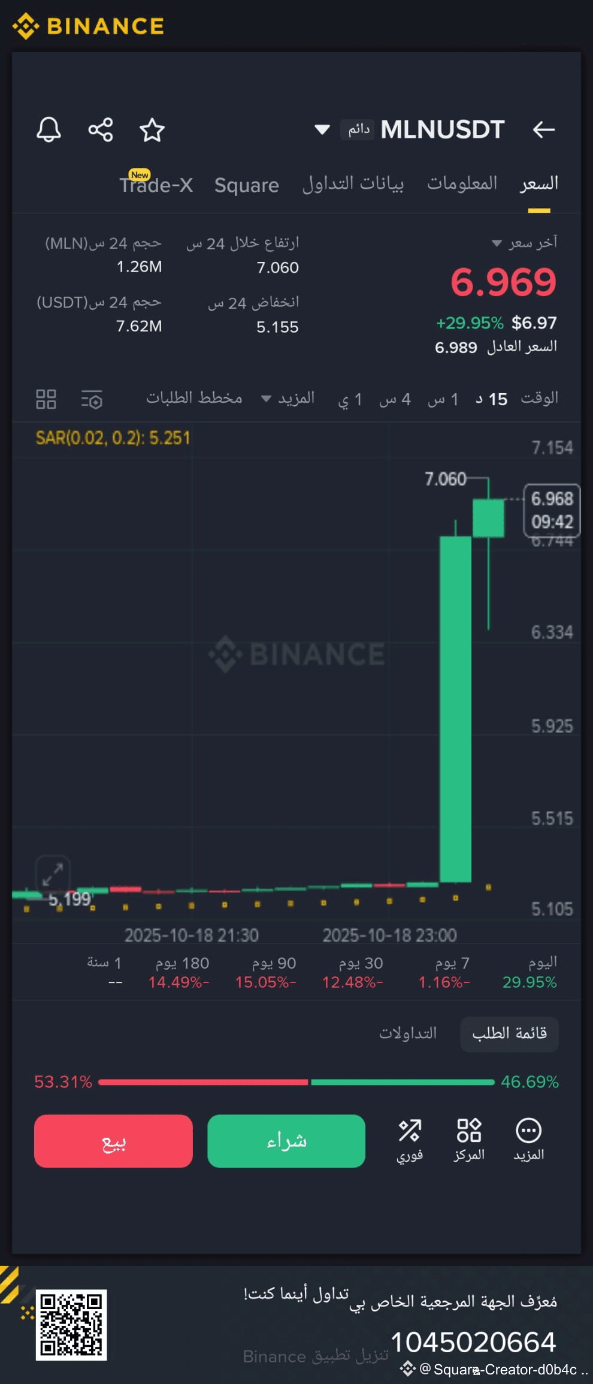Tap the green شراء buy button
Viewport: 593px width, 1384px height.
pyautogui.click(x=286, y=1141)
